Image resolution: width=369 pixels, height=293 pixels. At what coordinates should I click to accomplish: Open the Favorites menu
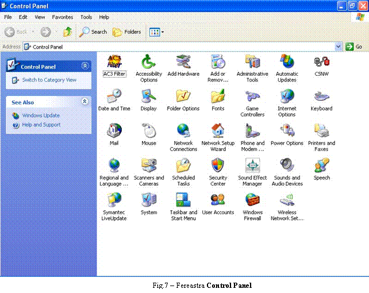63,17
